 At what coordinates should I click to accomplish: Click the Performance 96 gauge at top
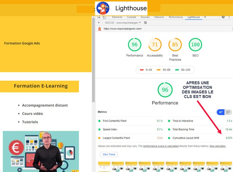click(x=135, y=45)
